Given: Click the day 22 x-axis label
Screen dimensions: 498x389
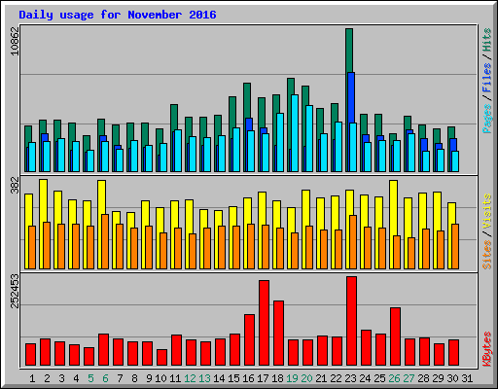Looking at the screenshot, I should point(336,378).
